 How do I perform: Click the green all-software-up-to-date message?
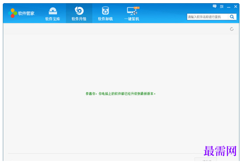pos(121,94)
